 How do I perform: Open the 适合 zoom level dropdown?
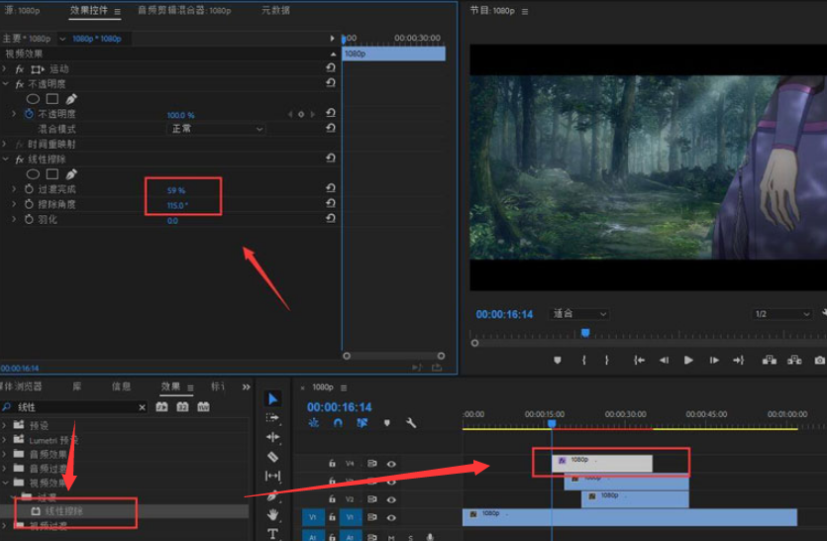point(580,314)
